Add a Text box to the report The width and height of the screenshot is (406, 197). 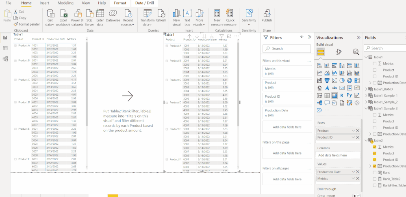(187, 17)
